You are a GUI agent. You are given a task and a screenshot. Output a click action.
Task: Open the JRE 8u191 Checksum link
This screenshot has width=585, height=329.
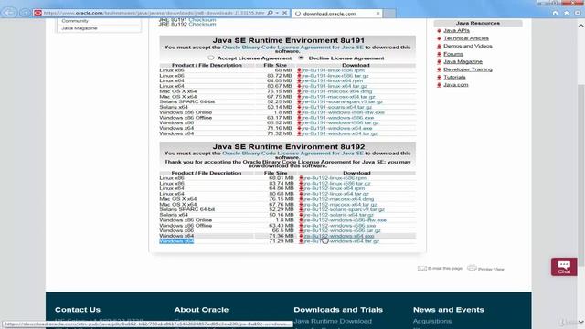pos(202,19)
